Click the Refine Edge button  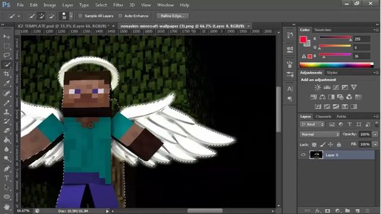(173, 16)
